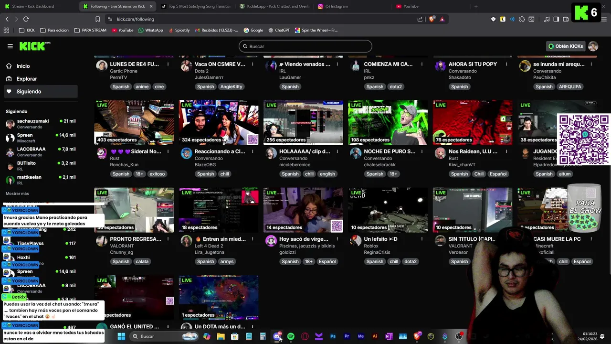This screenshot has width=611, height=344.
Task: Click the Brave Shields lion icon
Action: 432,19
